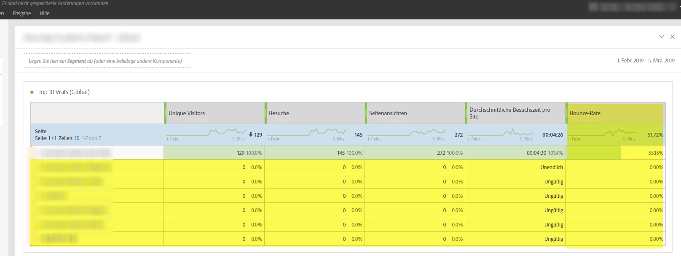Click the Seite dimension label
This screenshot has height=256, width=681.
41,132
